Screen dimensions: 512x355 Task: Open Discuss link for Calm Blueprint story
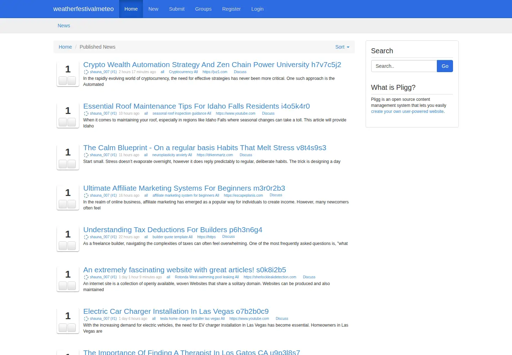click(x=246, y=155)
